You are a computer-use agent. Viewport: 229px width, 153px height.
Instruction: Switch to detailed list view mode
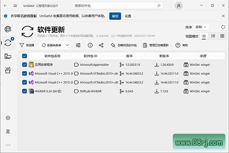coord(213,36)
